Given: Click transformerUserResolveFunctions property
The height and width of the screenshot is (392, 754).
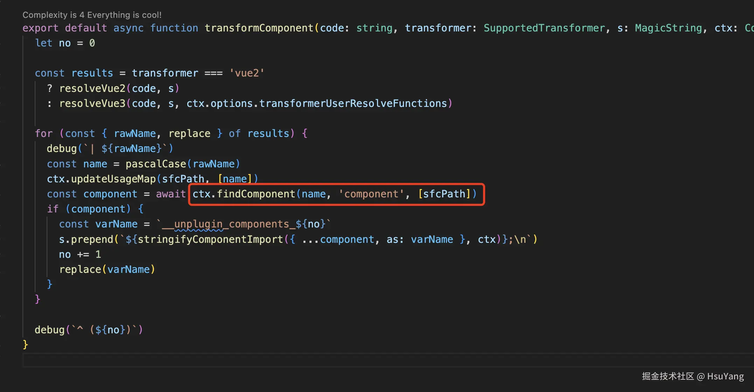Looking at the screenshot, I should [x=353, y=103].
